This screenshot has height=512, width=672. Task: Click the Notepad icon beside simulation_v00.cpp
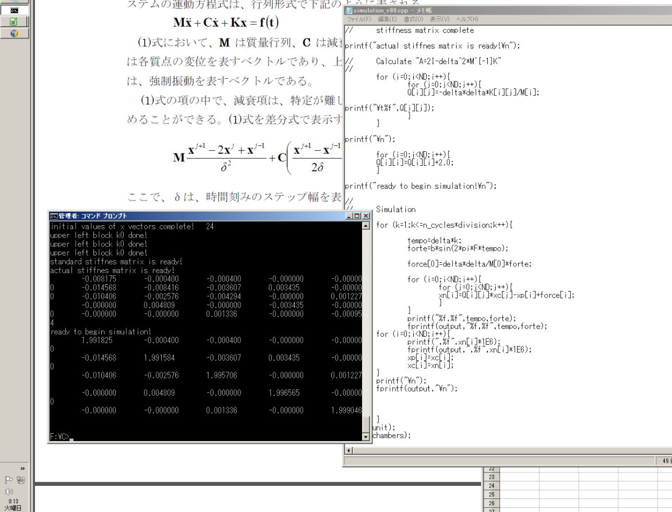(x=349, y=10)
